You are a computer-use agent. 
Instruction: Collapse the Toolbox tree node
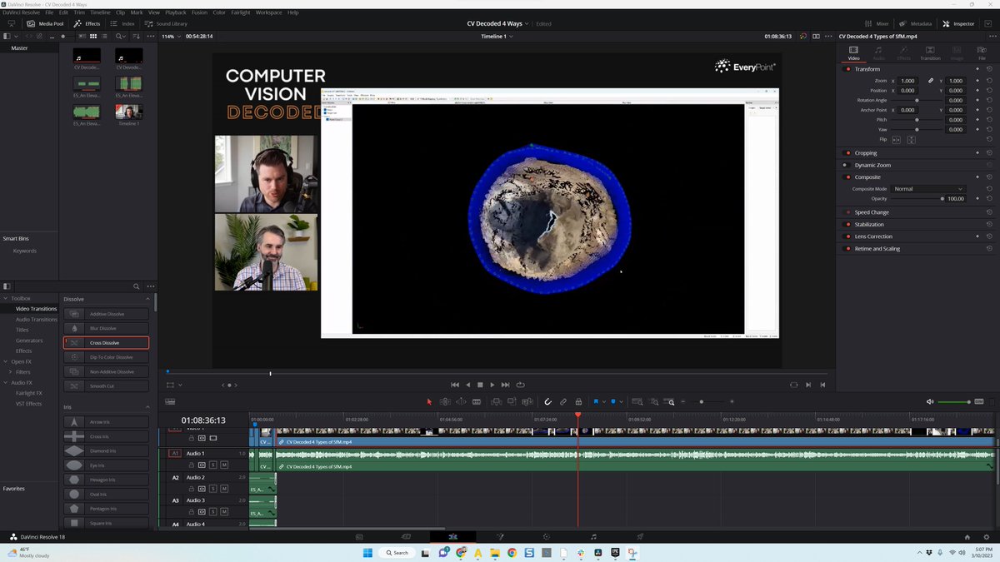click(x=5, y=298)
